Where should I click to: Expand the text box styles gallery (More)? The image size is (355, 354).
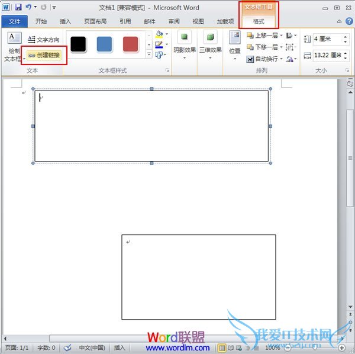point(149,54)
